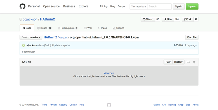Open the API footer link

pyautogui.click(x=164, y=105)
